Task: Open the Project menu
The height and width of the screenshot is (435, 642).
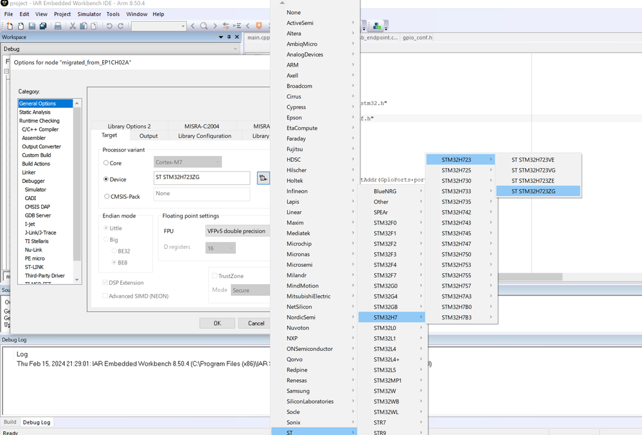Action: tap(62, 14)
